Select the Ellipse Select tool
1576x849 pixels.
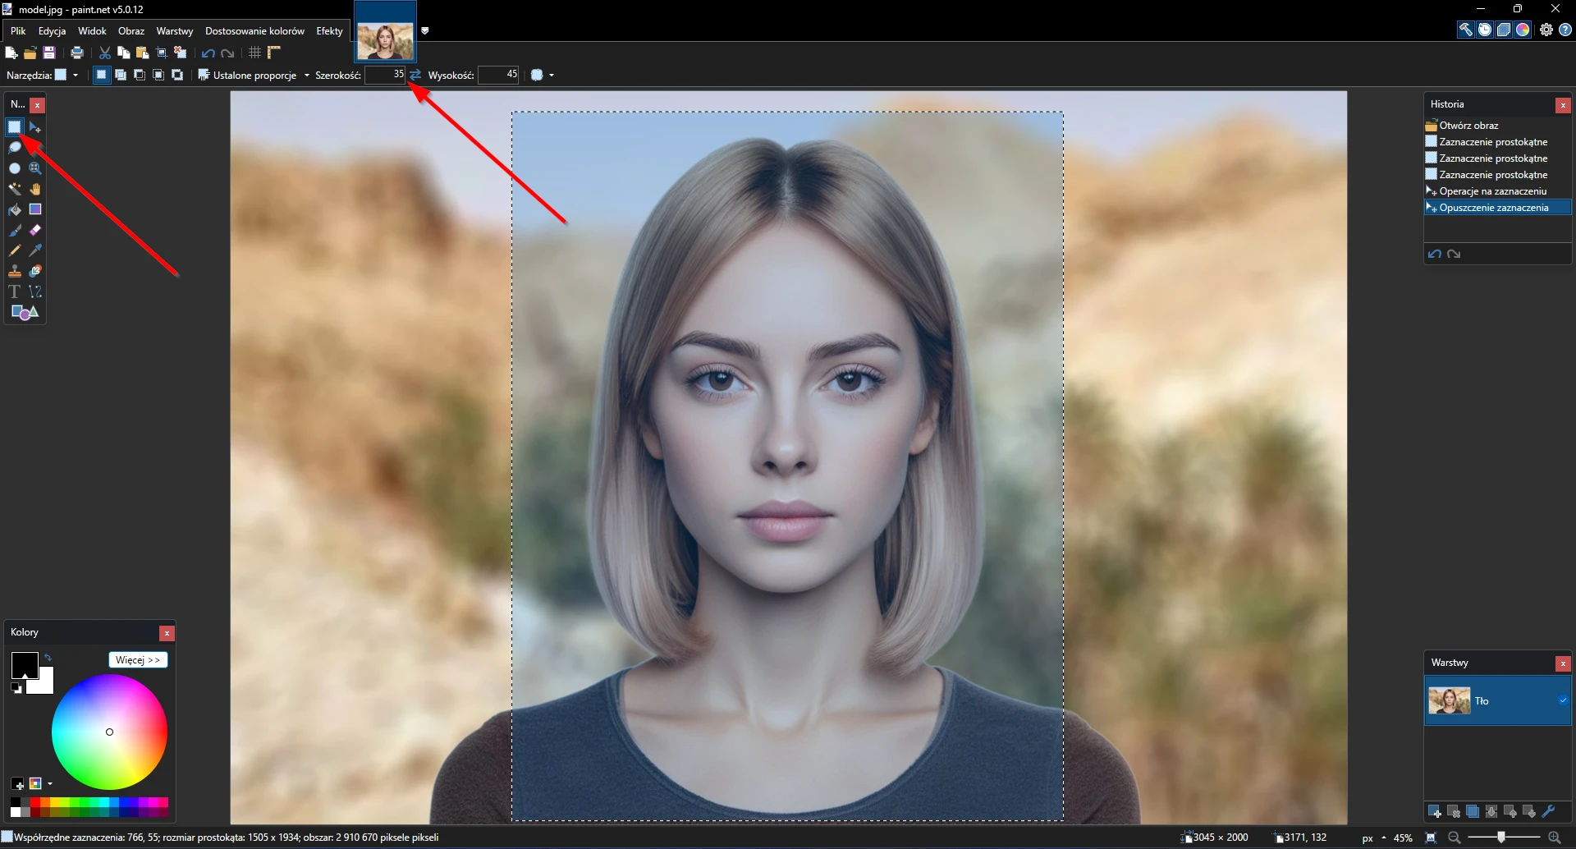click(x=15, y=168)
